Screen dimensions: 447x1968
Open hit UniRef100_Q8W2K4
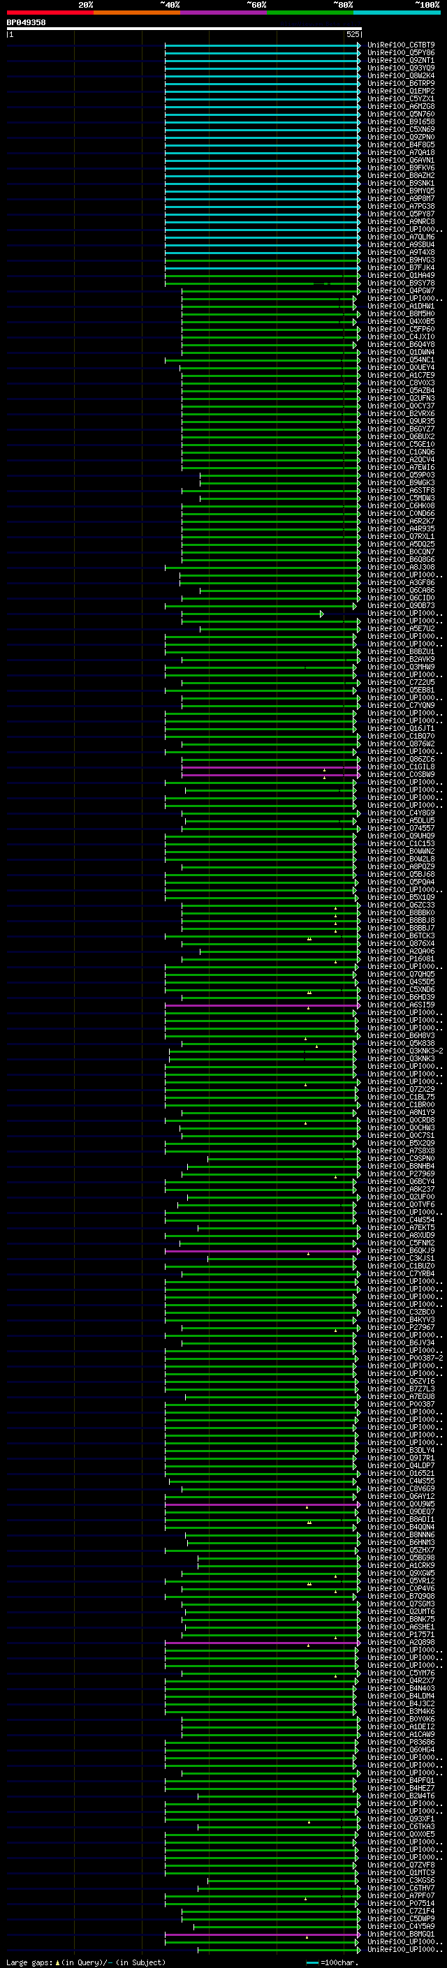[401, 75]
